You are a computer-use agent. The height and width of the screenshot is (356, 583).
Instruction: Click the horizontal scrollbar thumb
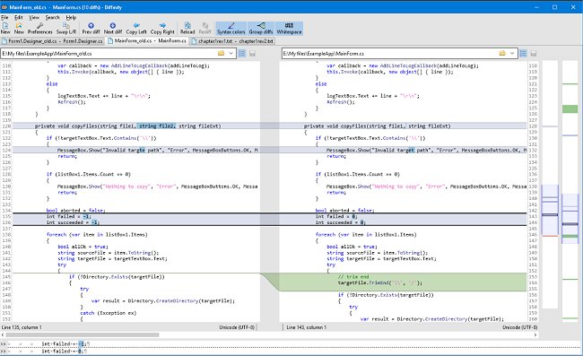coord(83,334)
